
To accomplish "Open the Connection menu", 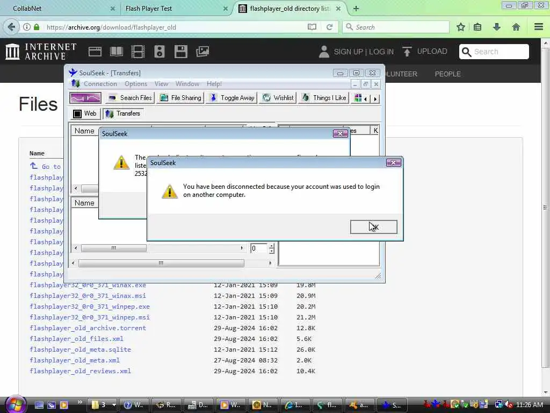I will (100, 84).
